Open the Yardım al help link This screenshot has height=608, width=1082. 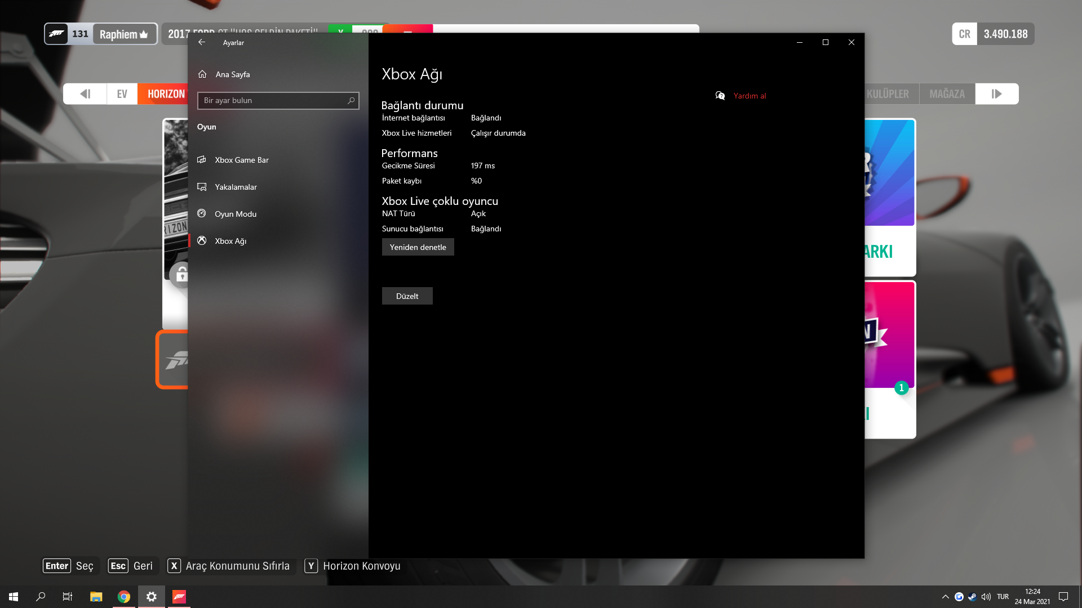[750, 96]
